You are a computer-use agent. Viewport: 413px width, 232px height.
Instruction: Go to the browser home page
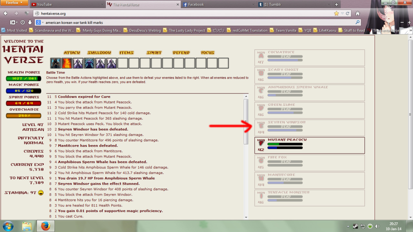pos(358,14)
